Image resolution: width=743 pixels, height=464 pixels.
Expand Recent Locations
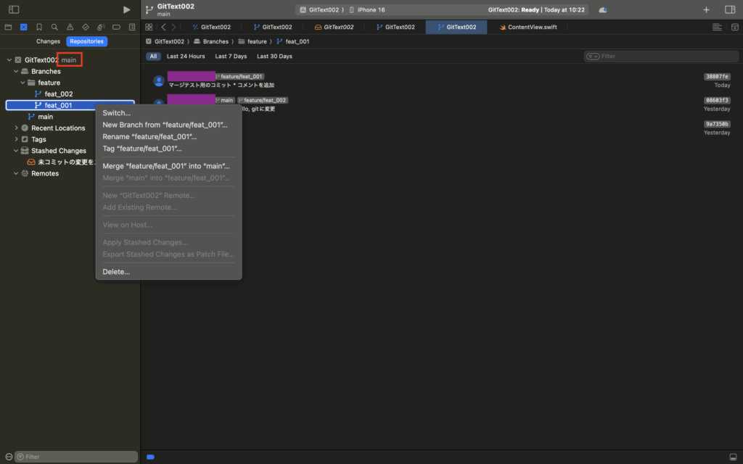pos(16,128)
